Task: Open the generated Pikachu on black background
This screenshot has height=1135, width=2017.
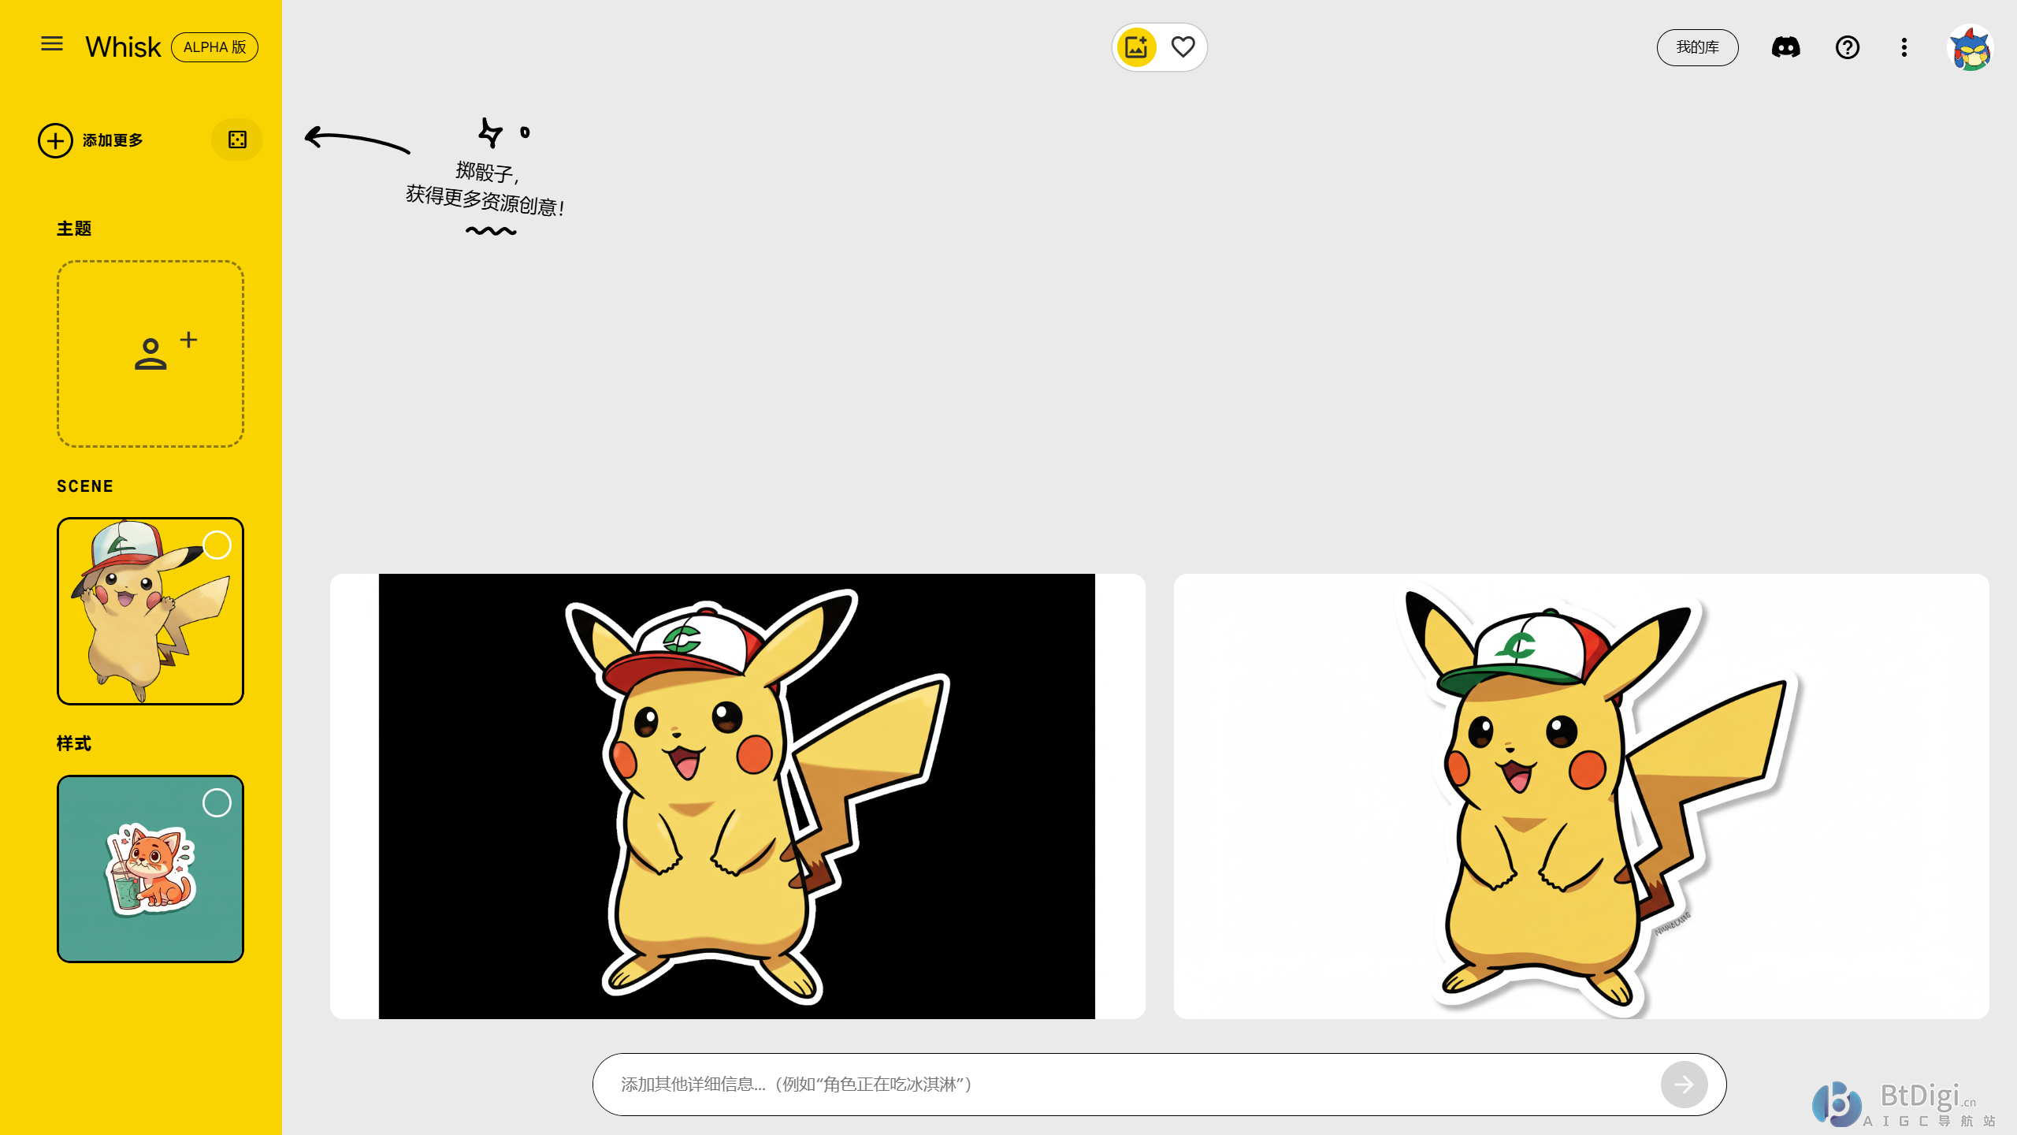Action: (737, 796)
